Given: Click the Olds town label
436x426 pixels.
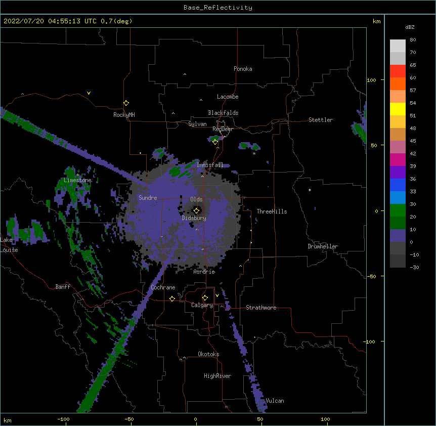Looking at the screenshot, I should click(x=196, y=199).
